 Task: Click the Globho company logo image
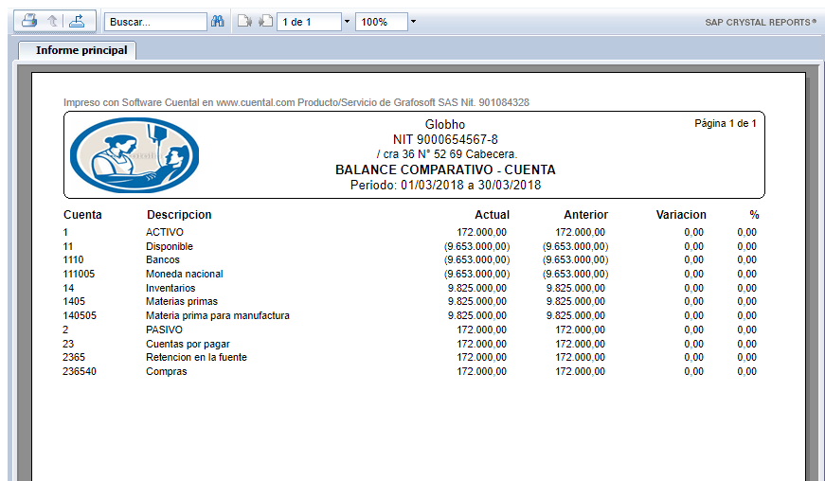[135, 153]
